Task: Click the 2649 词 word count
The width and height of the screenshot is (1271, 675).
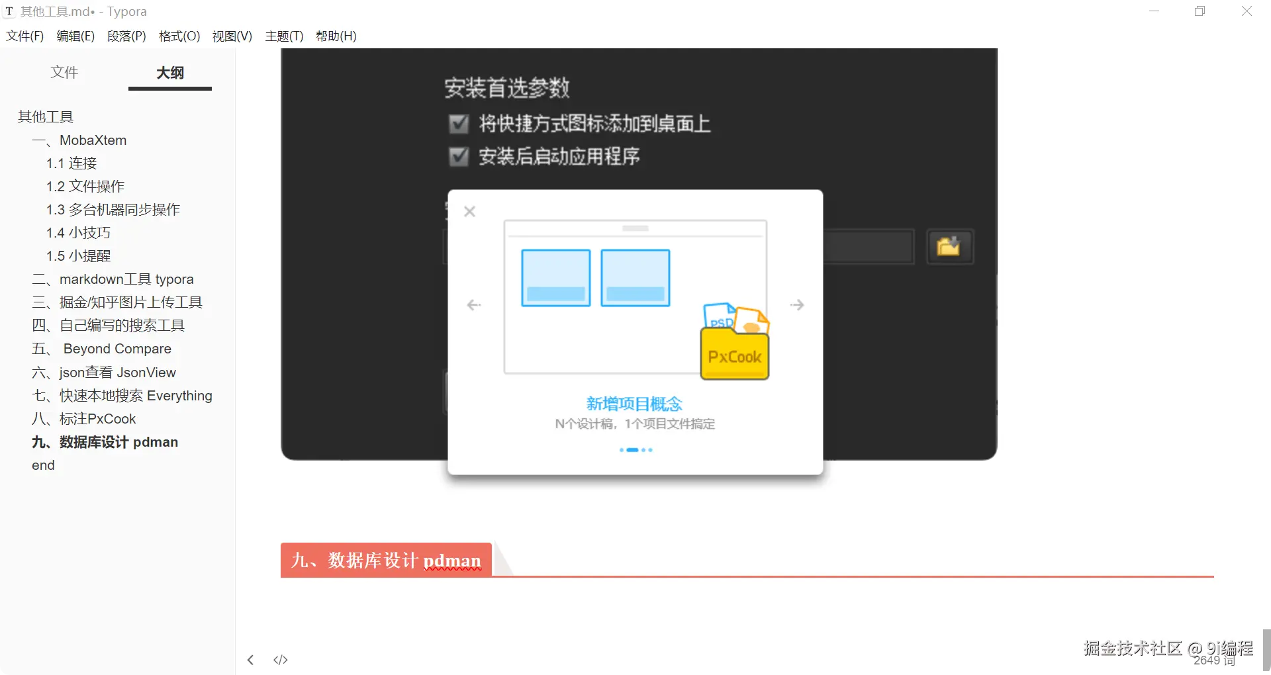Action: (1214, 660)
